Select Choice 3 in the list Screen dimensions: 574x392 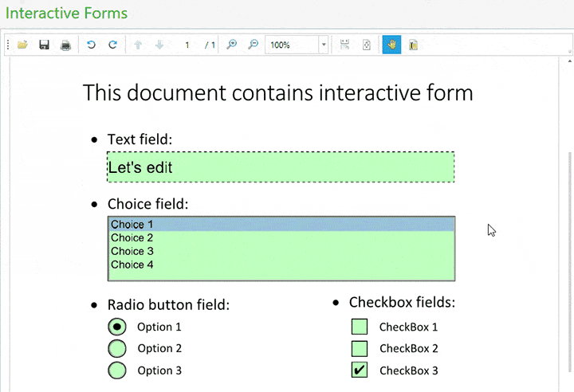(281, 252)
